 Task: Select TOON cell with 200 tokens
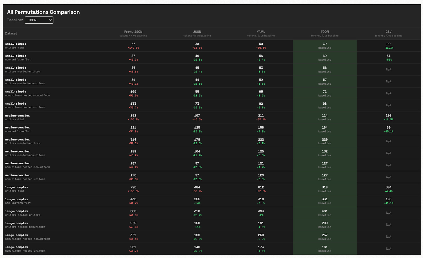coord(325,225)
